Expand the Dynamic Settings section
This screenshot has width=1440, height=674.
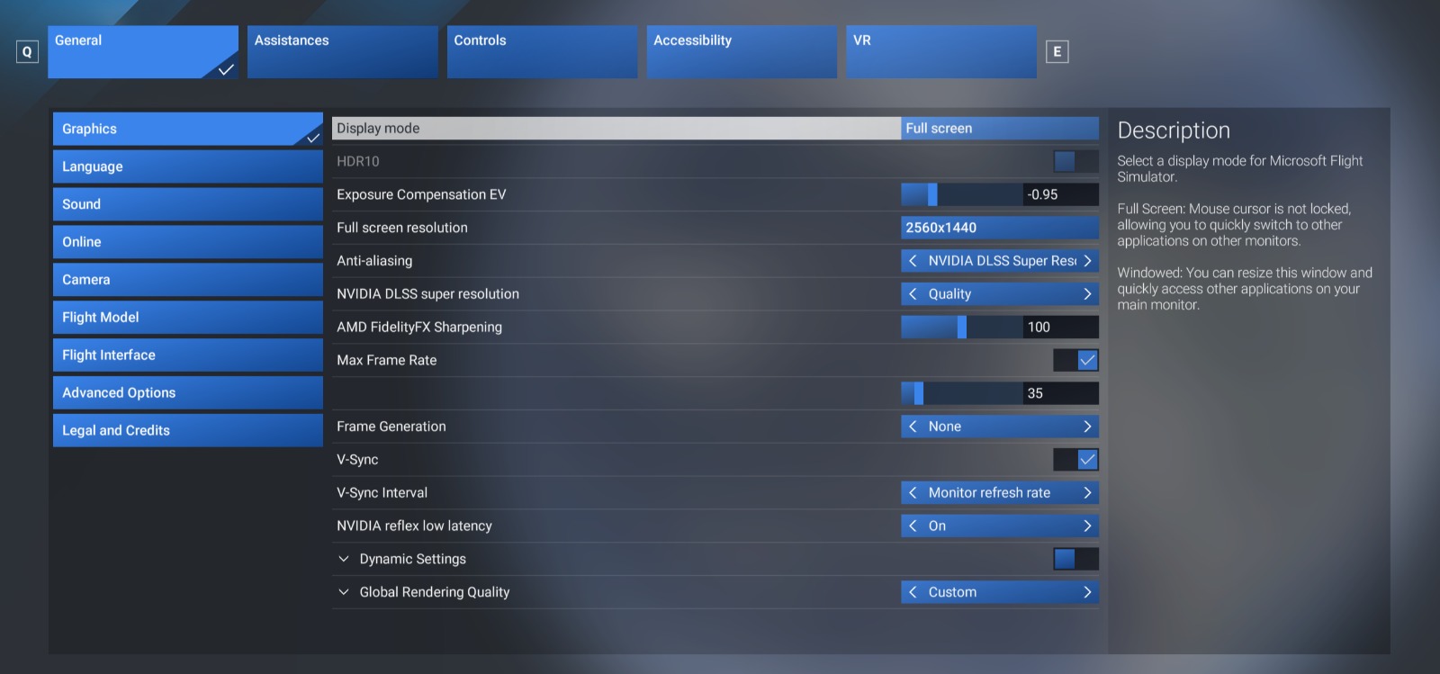click(x=343, y=559)
